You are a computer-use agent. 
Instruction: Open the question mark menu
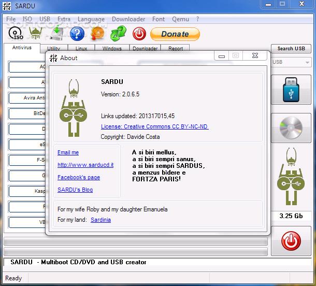click(x=197, y=19)
